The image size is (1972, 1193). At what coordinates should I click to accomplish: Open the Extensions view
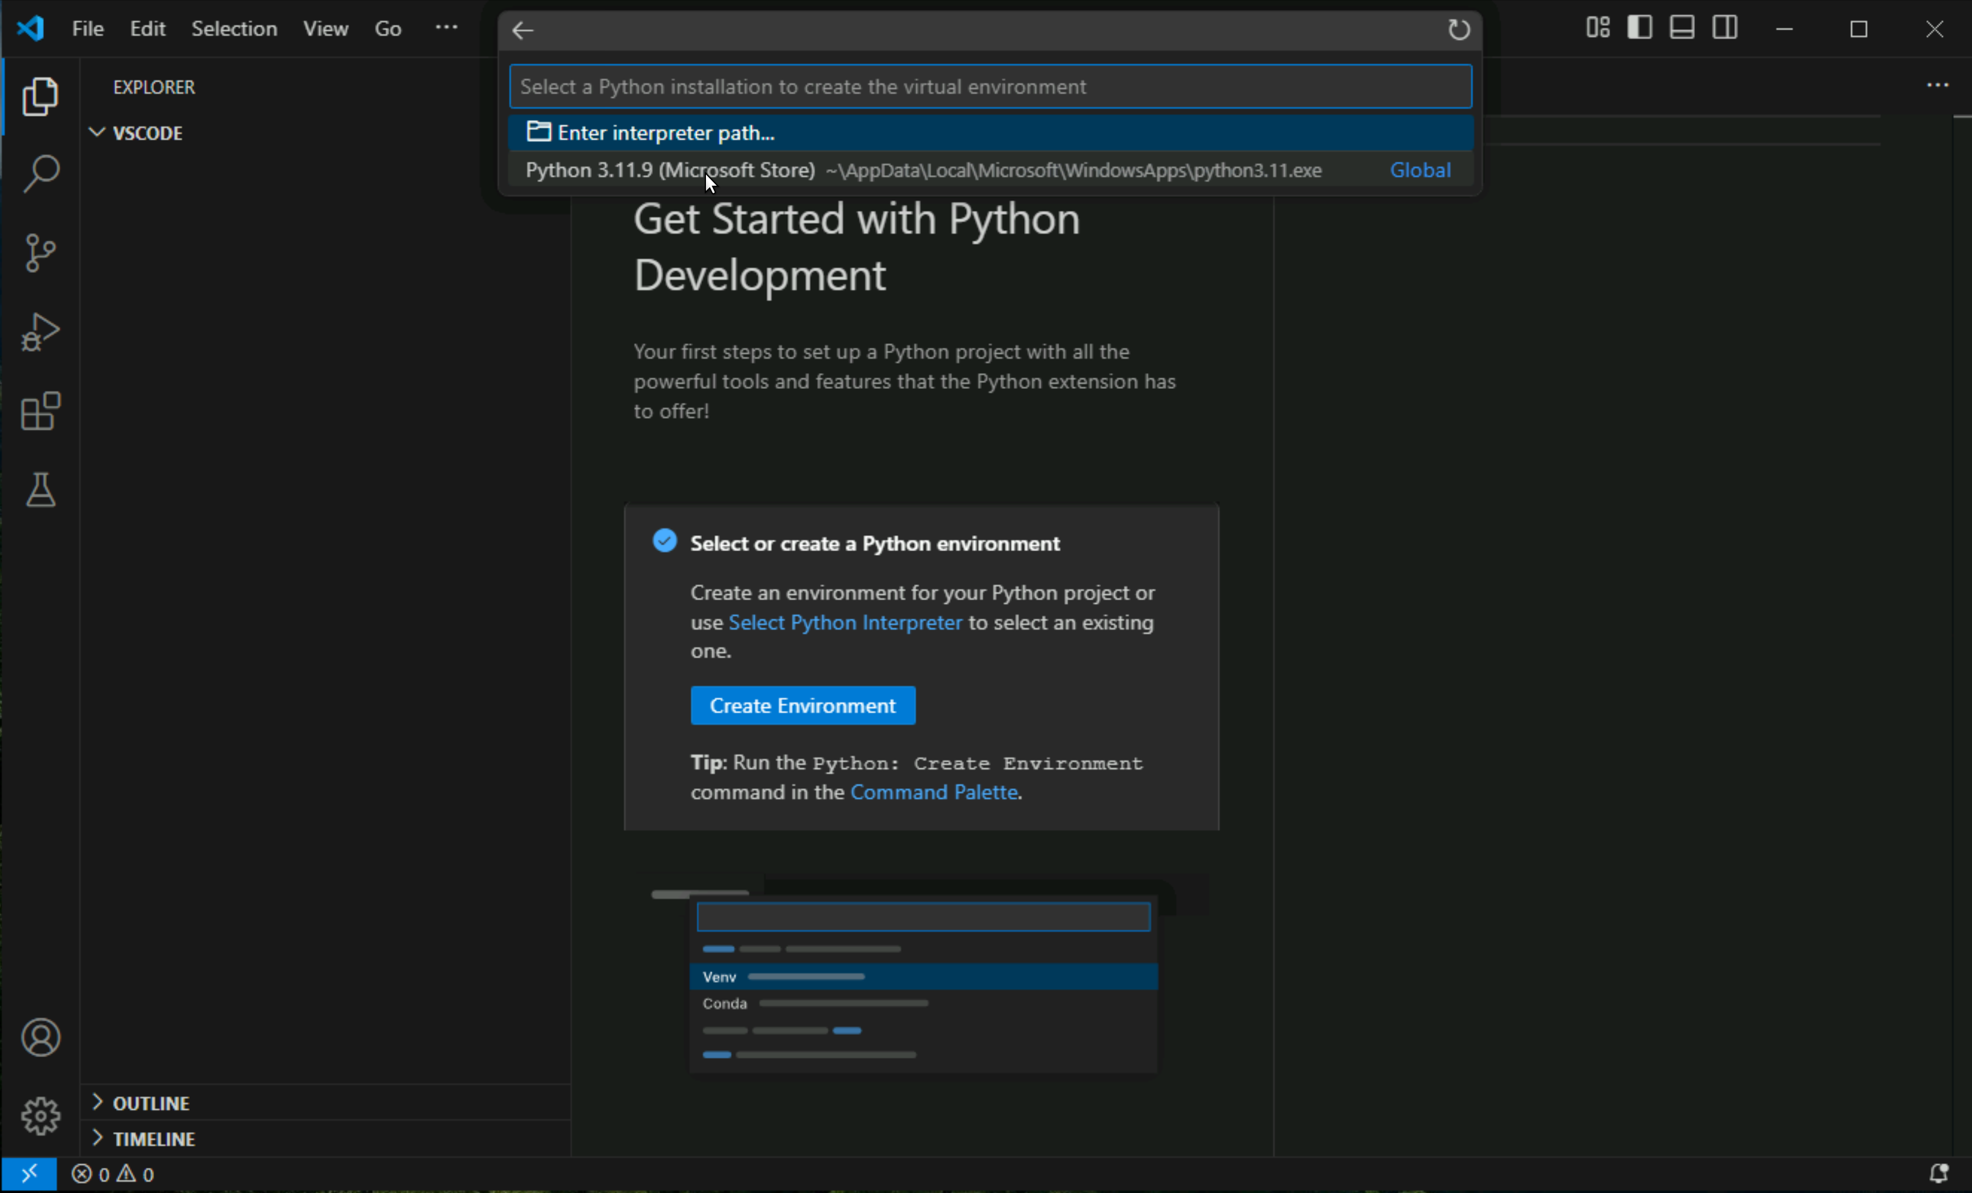pos(41,411)
